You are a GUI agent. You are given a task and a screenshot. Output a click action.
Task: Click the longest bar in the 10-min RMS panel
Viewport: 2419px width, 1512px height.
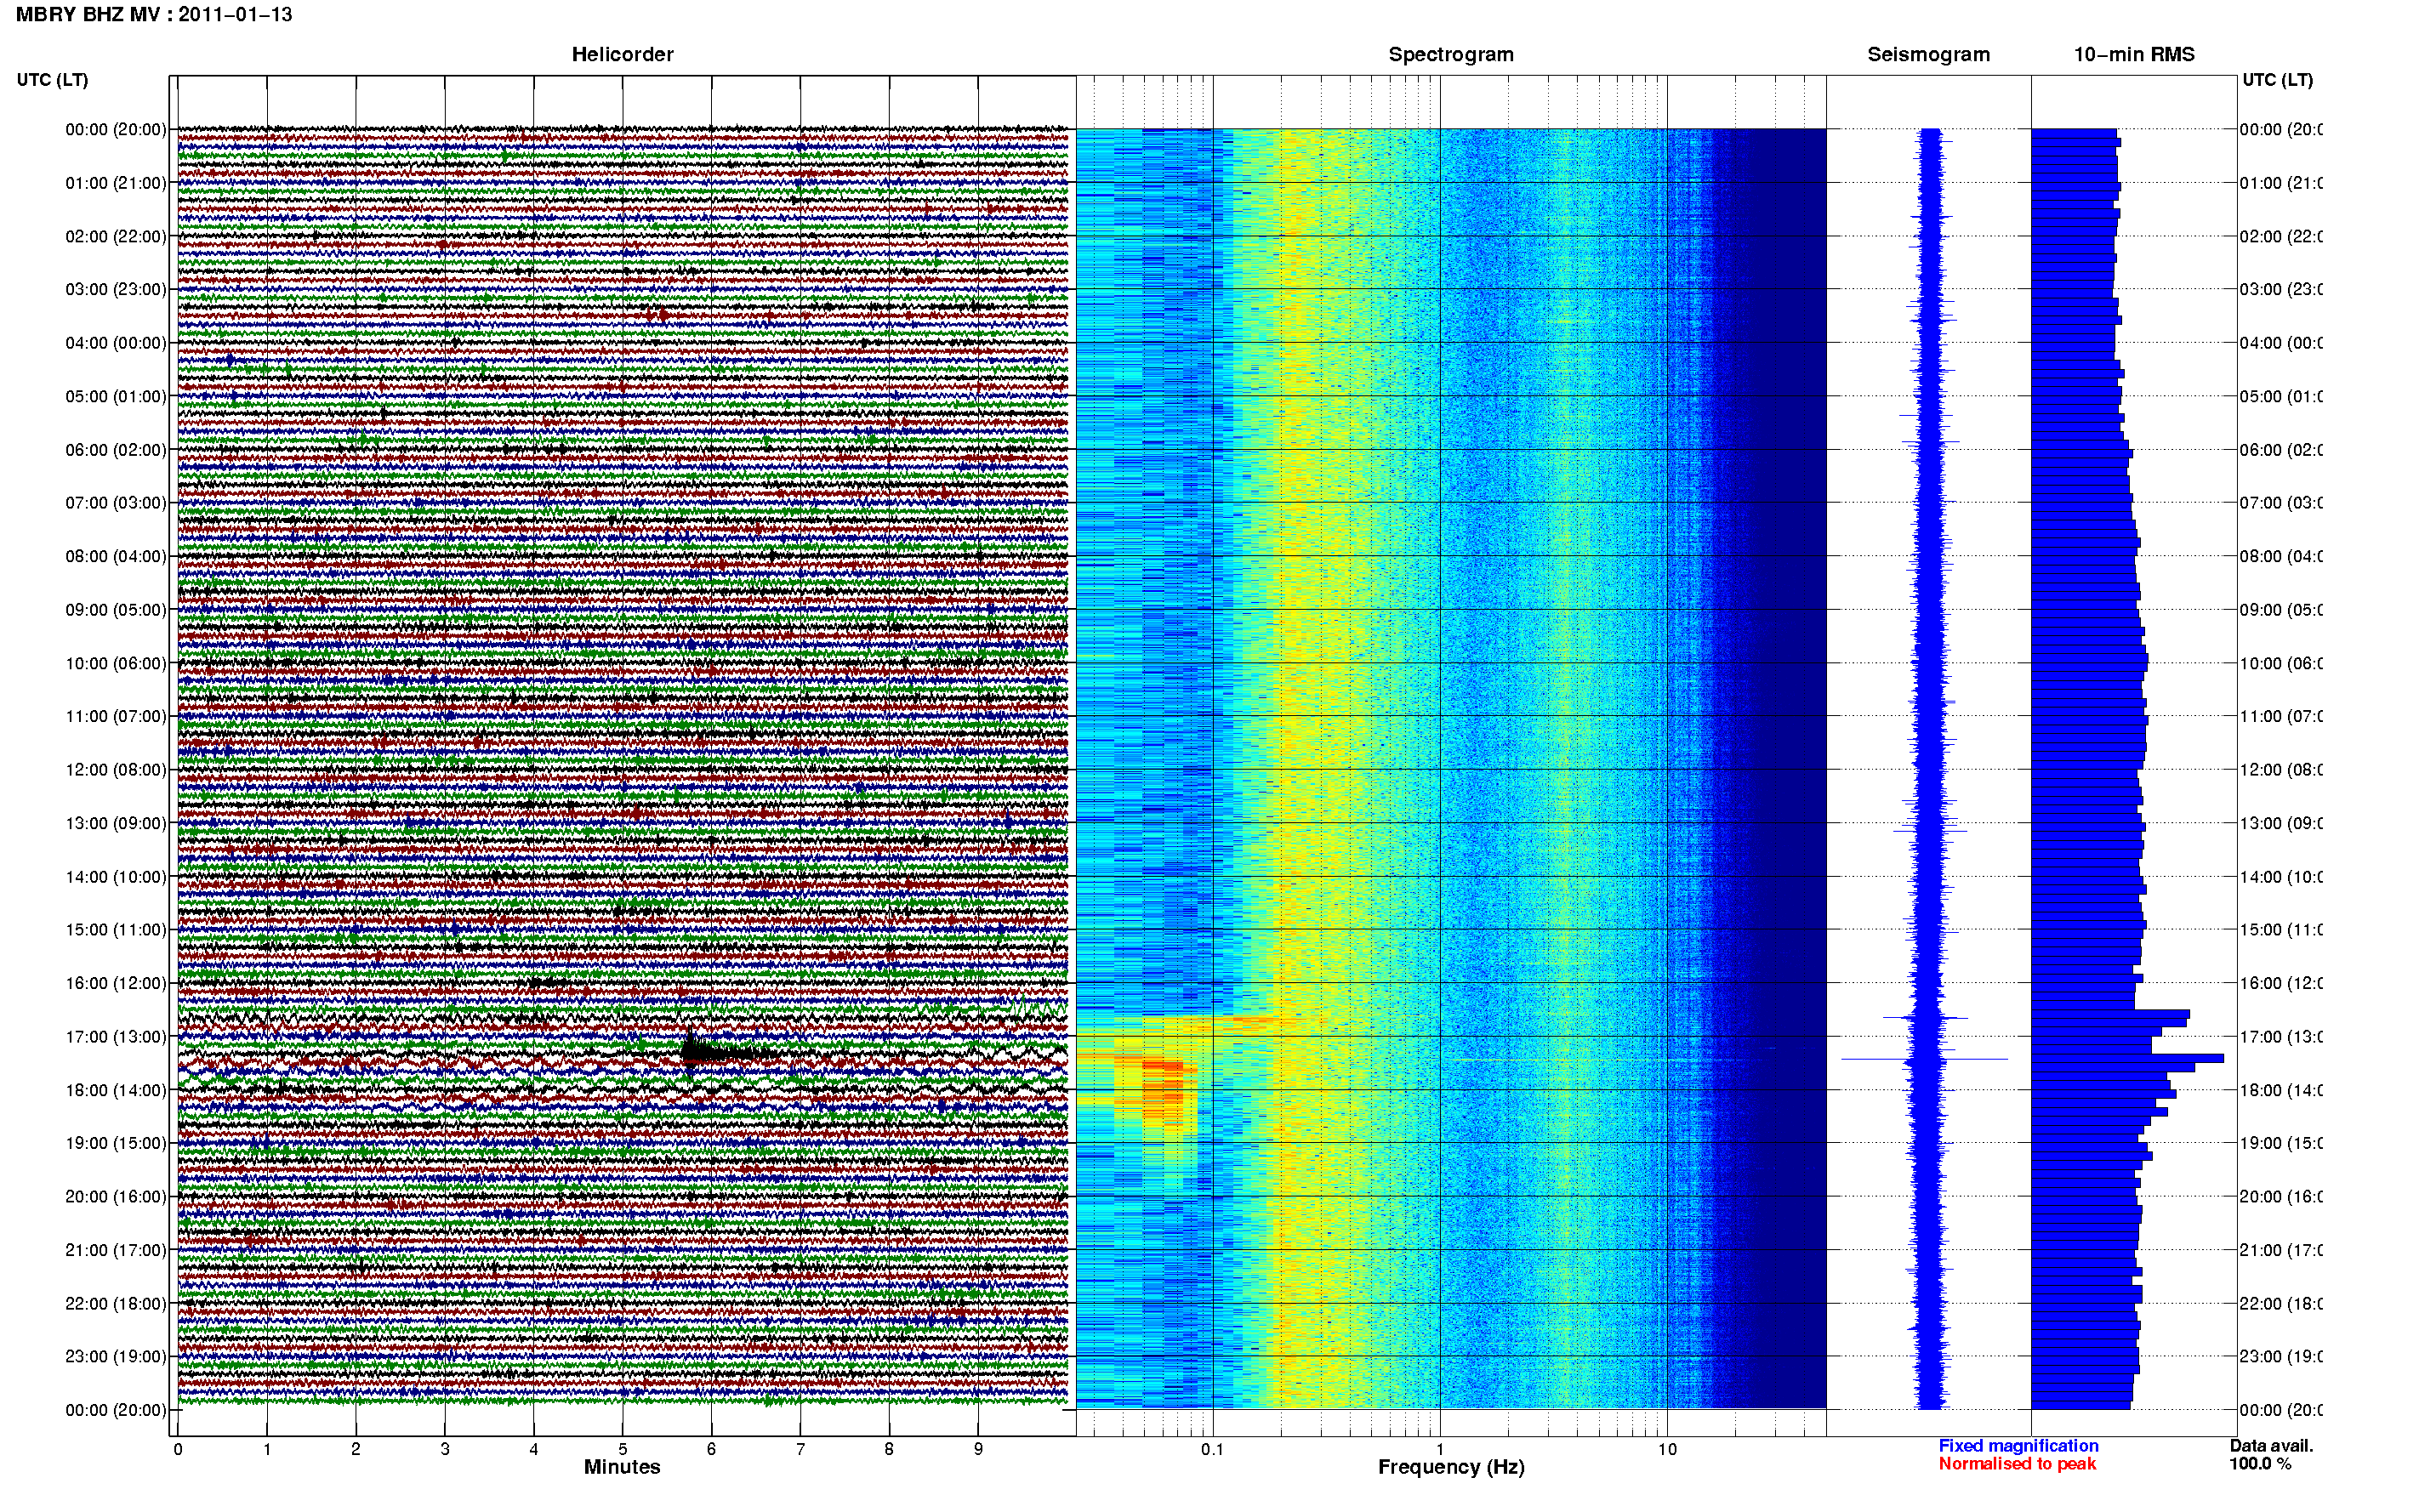pos(2127,1058)
